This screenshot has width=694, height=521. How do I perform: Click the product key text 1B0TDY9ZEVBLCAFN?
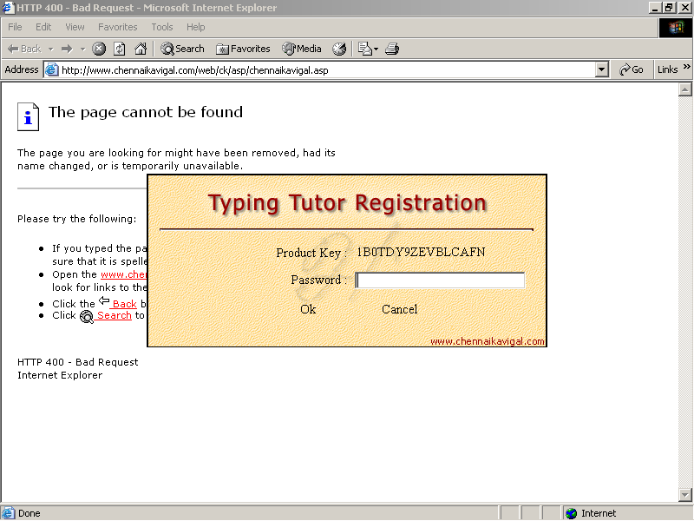click(x=421, y=252)
